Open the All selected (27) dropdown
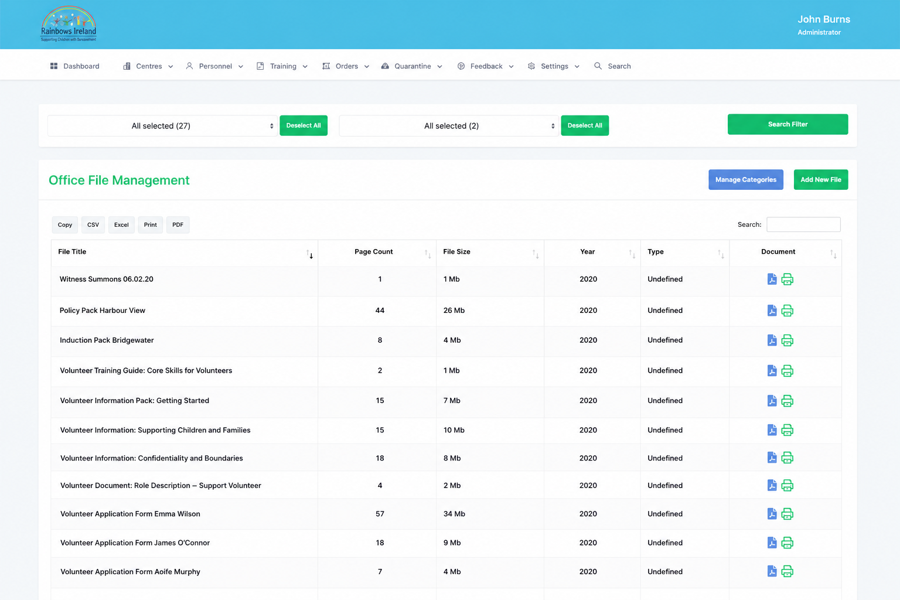The width and height of the screenshot is (900, 600). [162, 126]
